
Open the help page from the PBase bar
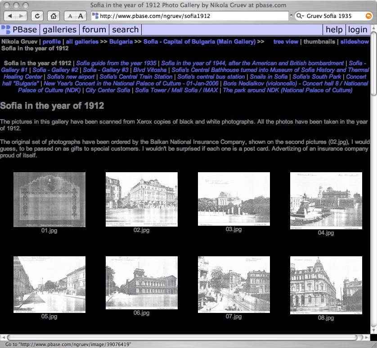coord(334,30)
